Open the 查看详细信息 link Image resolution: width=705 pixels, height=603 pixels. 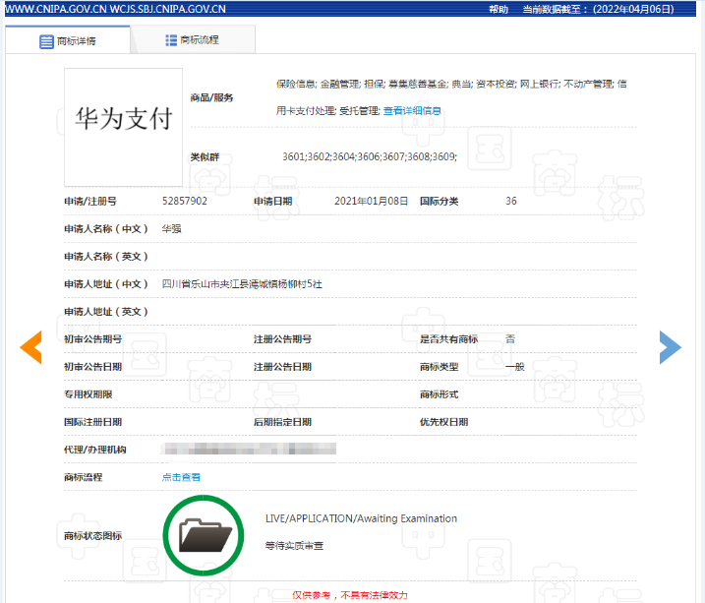pos(412,110)
